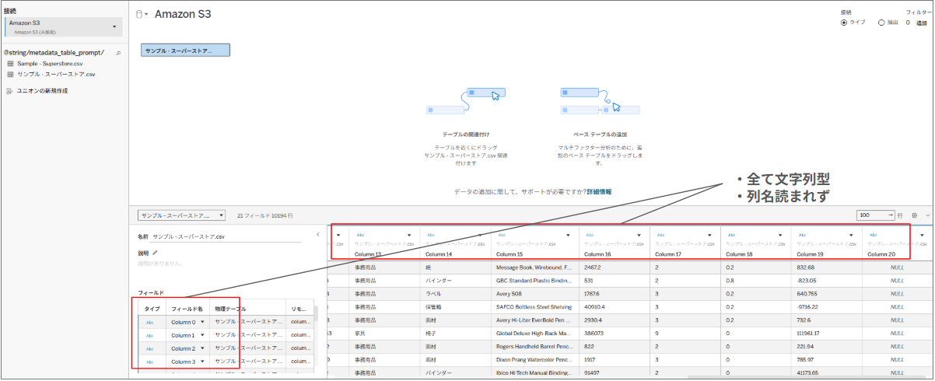935x381 pixels.
Task: Click the Abc type icon for Column 1 field
Action: [149, 335]
